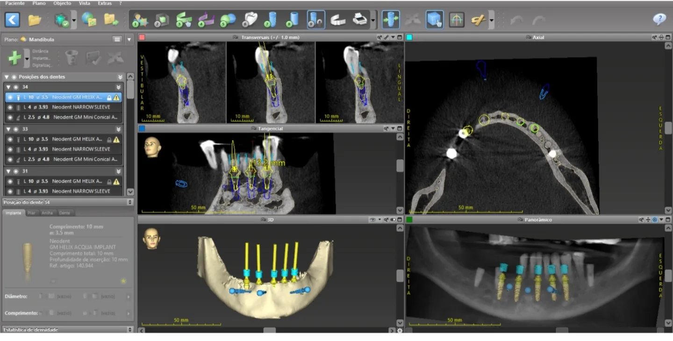The height and width of the screenshot is (341, 673).
Task: Toggle the eye icon in 3D view header
Action: 372,219
